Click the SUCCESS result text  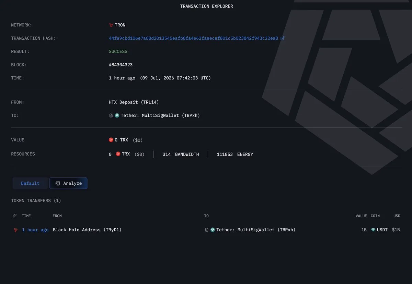[118, 51]
